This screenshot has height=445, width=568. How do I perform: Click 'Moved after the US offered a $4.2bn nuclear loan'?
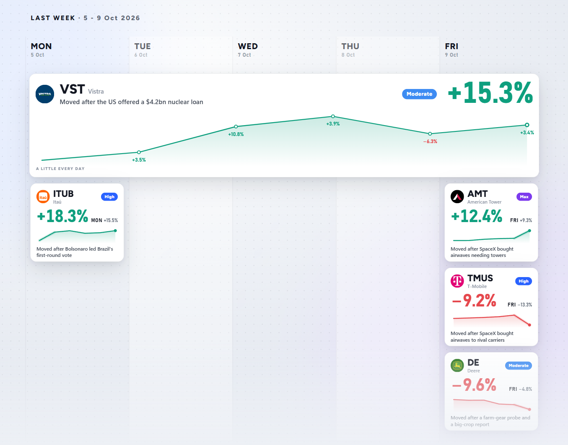[x=132, y=102]
